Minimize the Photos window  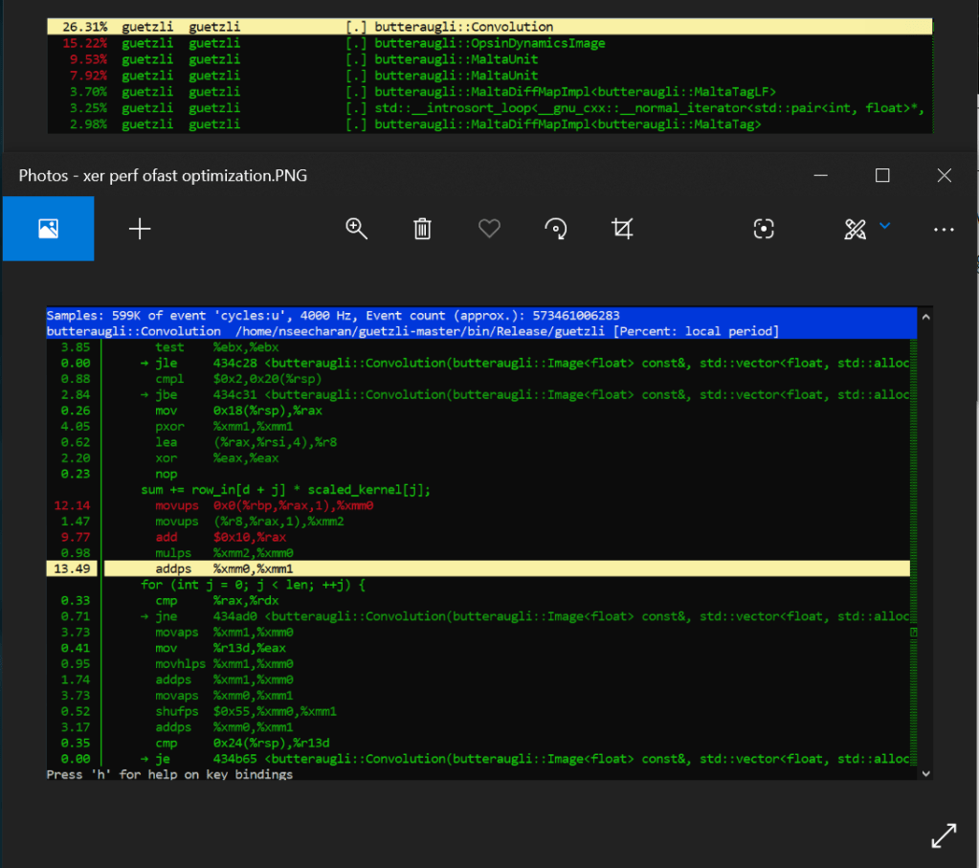821,175
